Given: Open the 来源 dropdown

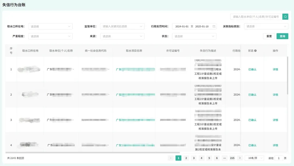Looking at the screenshot, I should tap(122, 36).
